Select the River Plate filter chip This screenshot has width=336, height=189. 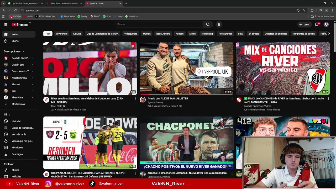[62, 34]
